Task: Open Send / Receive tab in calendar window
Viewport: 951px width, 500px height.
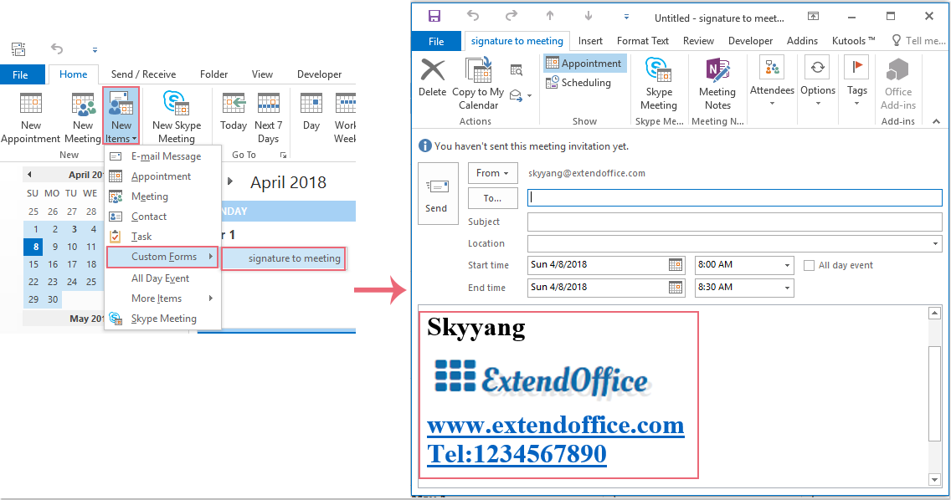Action: point(143,74)
